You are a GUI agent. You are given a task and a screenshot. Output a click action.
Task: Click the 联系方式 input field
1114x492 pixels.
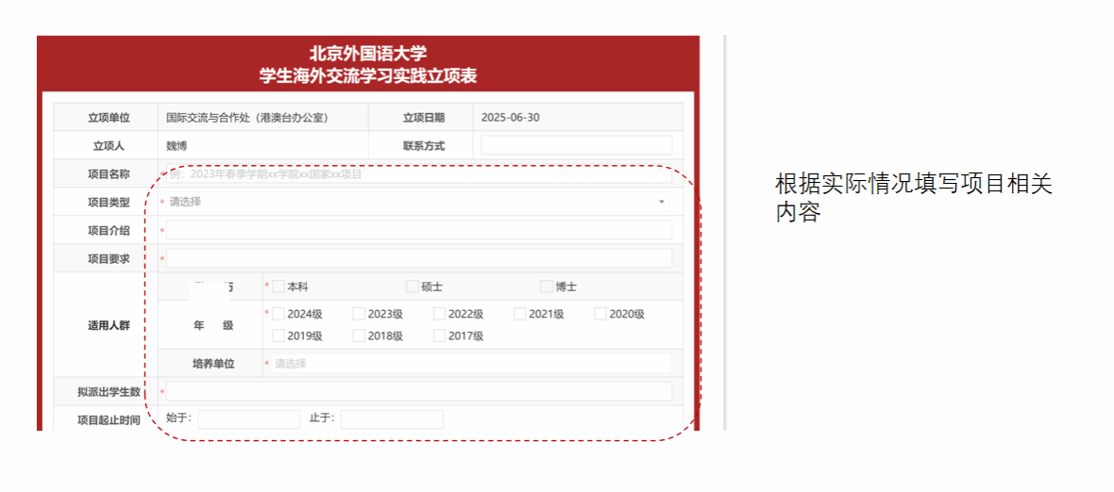pyautogui.click(x=576, y=145)
